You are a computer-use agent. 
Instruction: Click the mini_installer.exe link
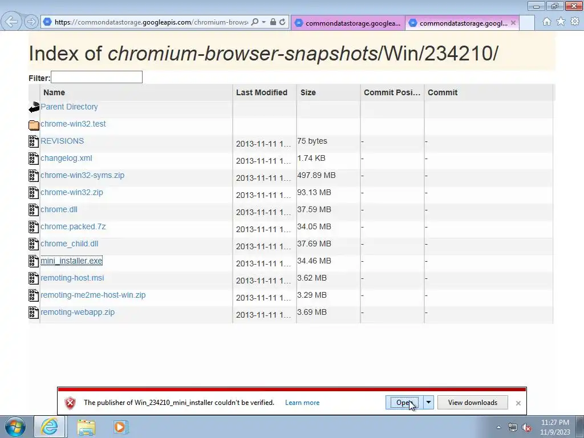point(71,261)
